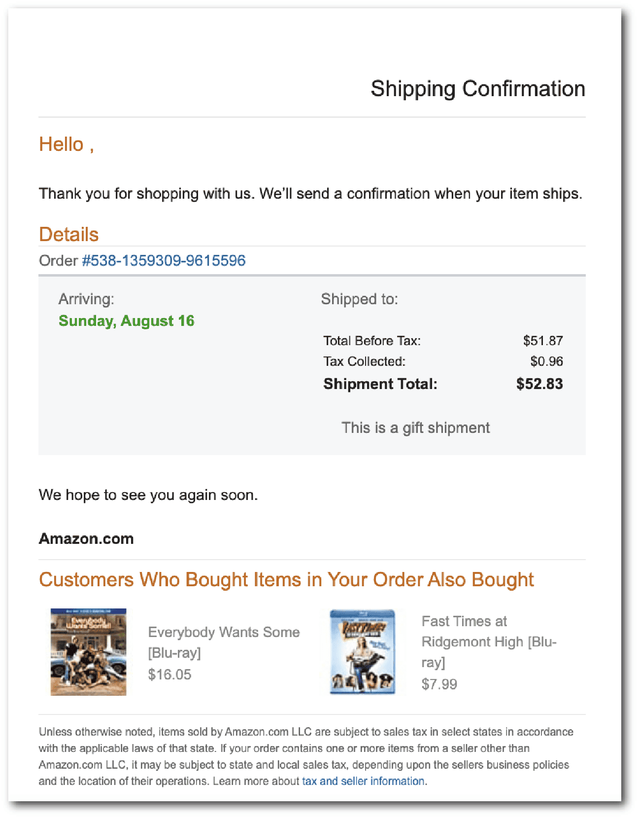Click the 'Customers Who Bought Items' heading
Viewport: 638px width, 818px height.
[286, 580]
